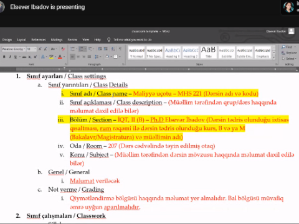Open the font size combo box

point(31,49)
